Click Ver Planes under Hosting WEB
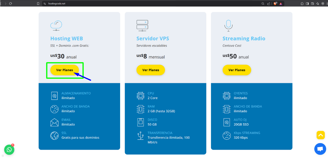Screen dimensions: 328x158 tap(65, 70)
